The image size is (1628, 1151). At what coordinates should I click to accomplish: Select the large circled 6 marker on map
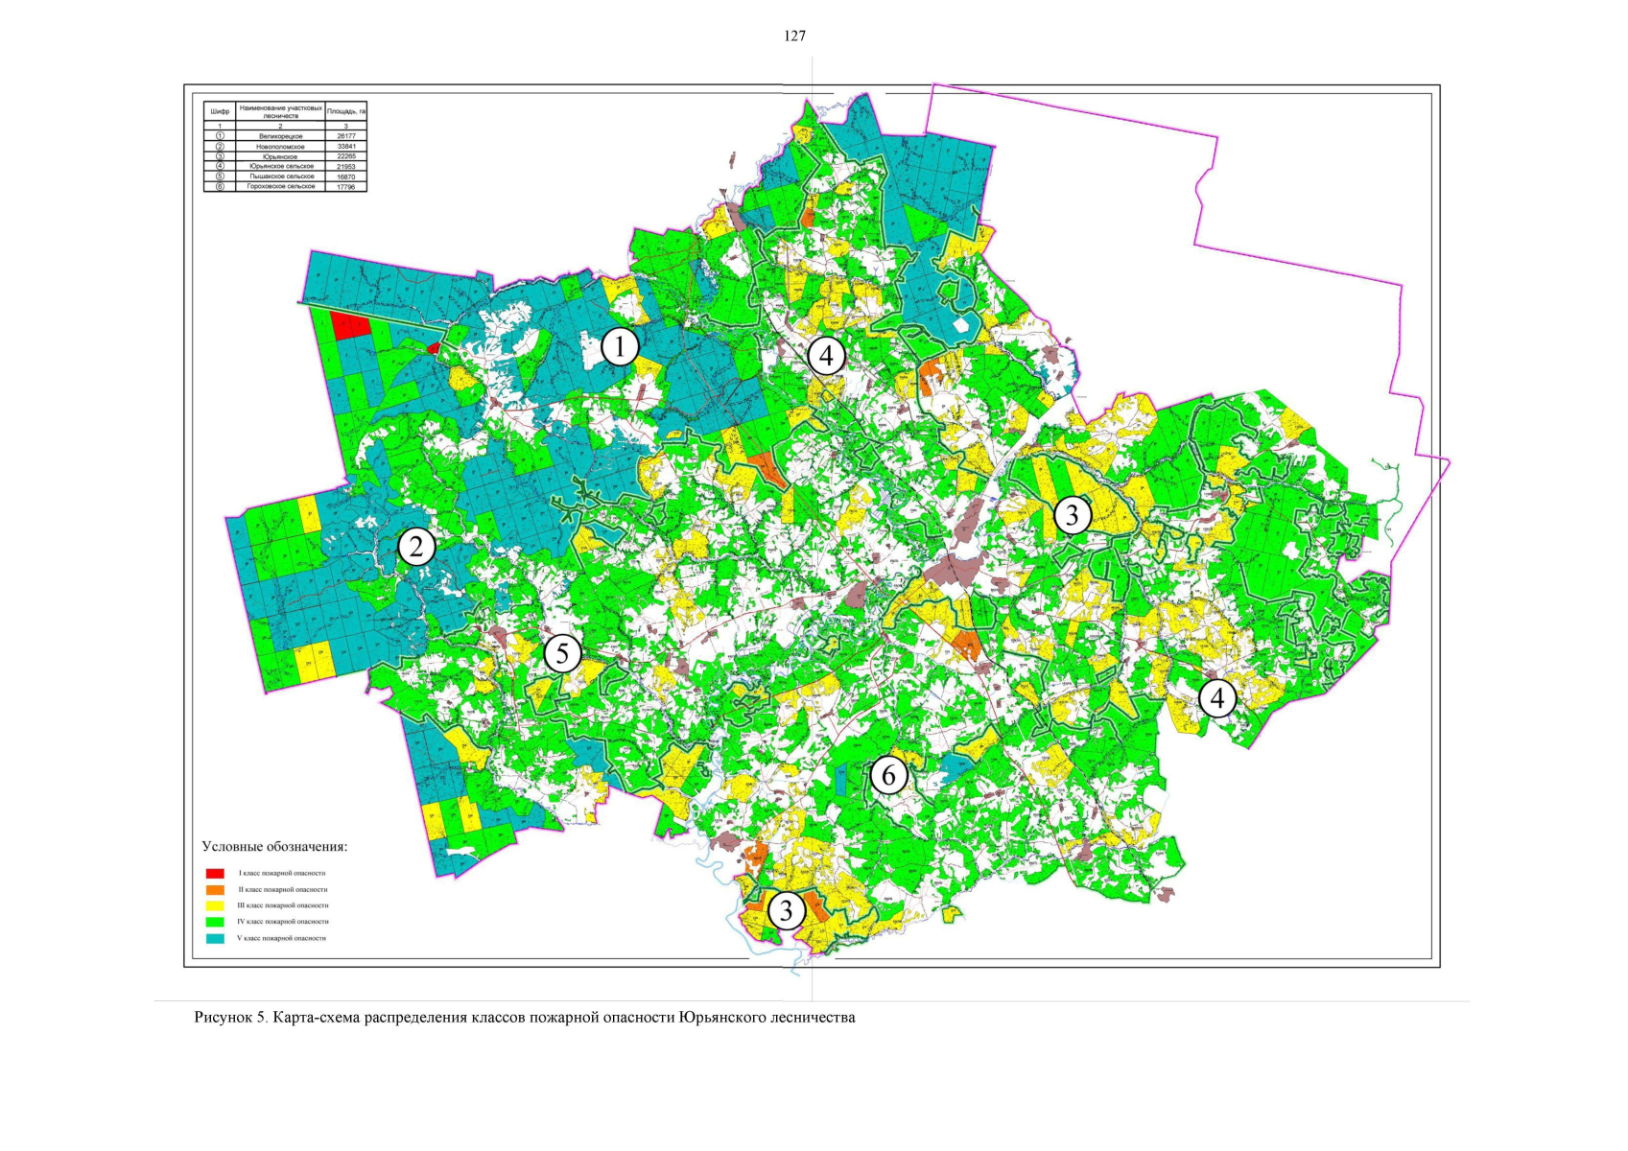[888, 774]
